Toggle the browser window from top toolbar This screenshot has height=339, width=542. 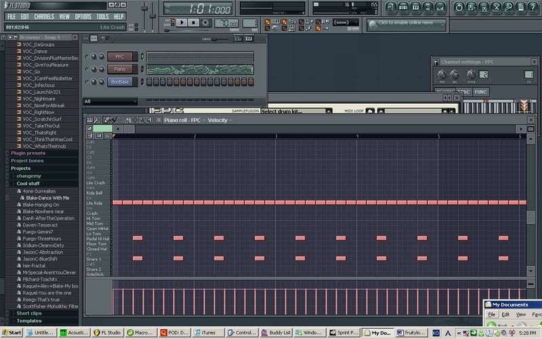coord(428,7)
